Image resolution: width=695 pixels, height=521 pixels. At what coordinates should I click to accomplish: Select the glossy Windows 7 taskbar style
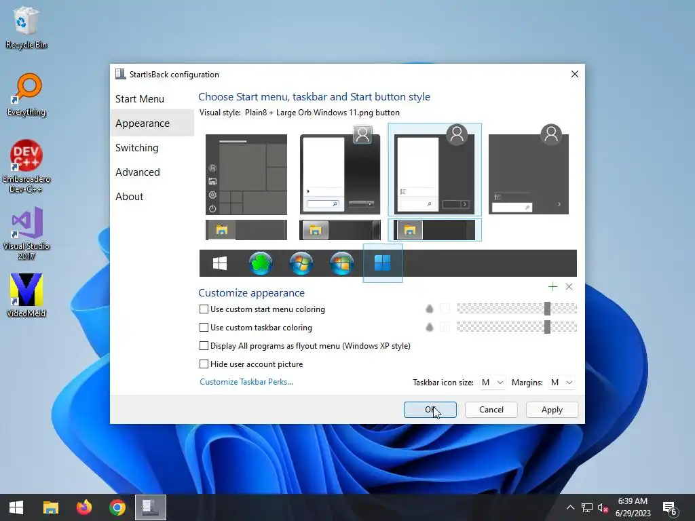[x=340, y=230]
